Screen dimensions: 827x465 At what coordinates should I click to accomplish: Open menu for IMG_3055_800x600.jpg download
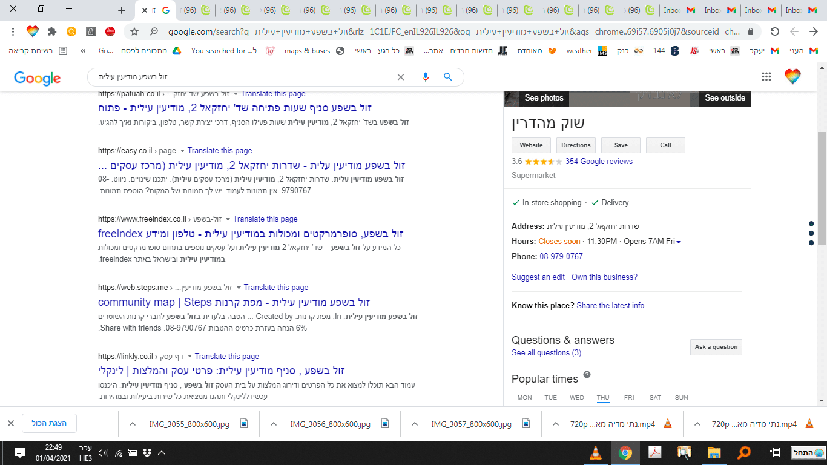[133, 424]
